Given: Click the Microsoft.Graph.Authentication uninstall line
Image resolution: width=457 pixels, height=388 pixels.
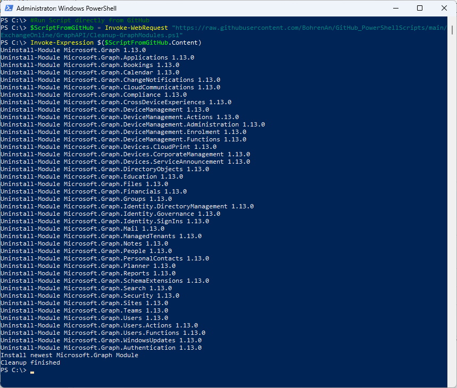Looking at the screenshot, I should pyautogui.click(x=101, y=348).
